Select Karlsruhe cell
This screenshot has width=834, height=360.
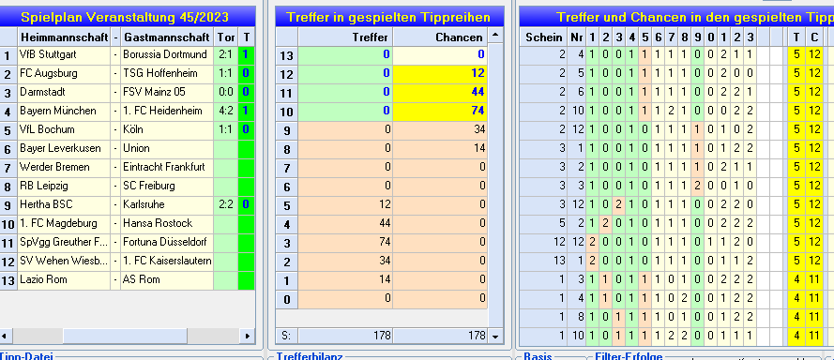167,204
